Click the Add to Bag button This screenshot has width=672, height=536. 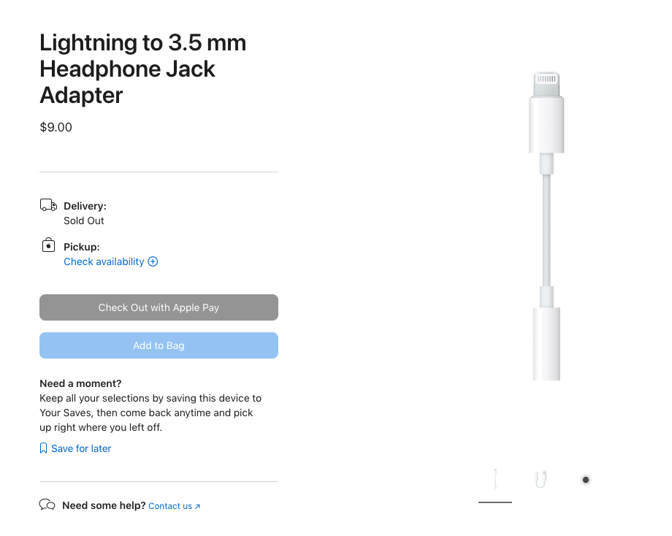159,345
